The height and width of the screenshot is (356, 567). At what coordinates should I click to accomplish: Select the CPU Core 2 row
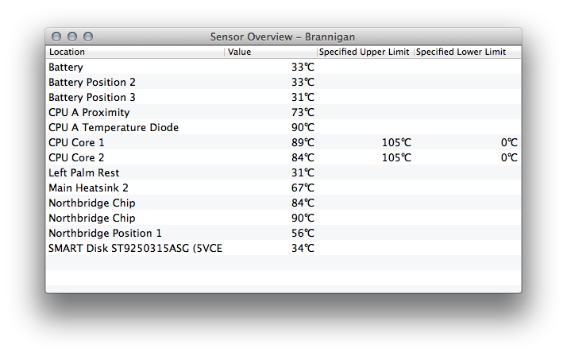click(283, 158)
